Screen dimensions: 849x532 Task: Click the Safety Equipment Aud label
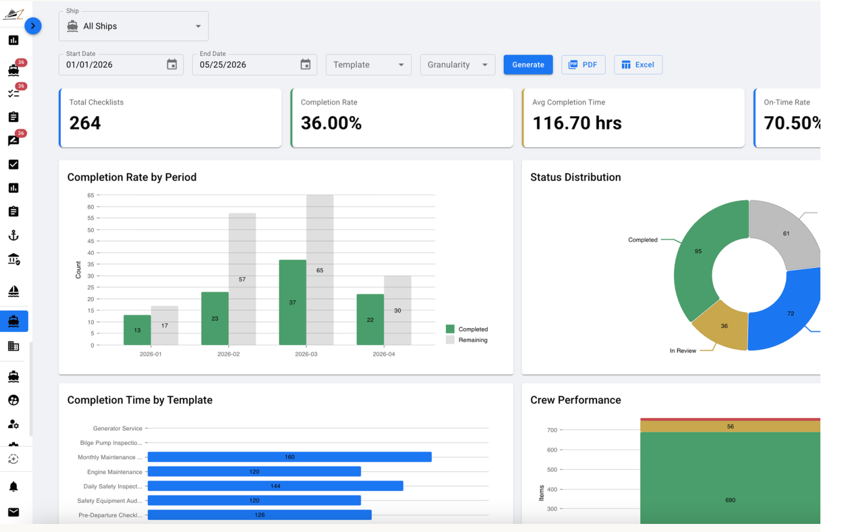(x=110, y=500)
